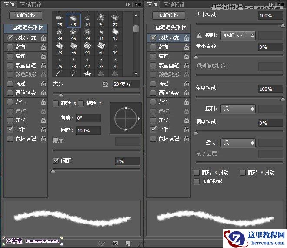
Task: Toggle lock icon for 形状动态 in right panel
Action: point(187,38)
